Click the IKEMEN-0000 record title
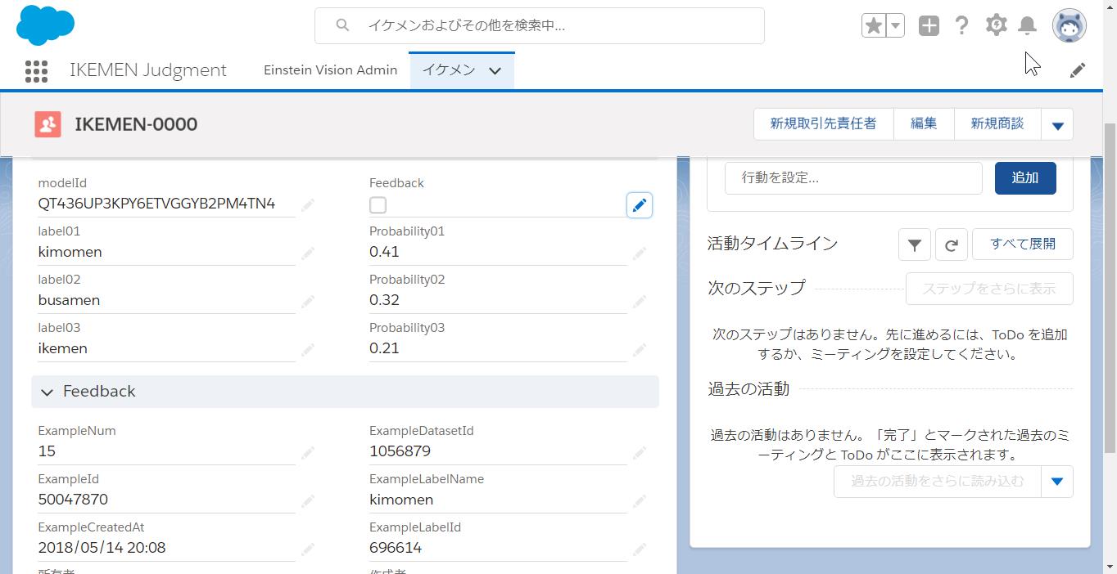 [136, 124]
